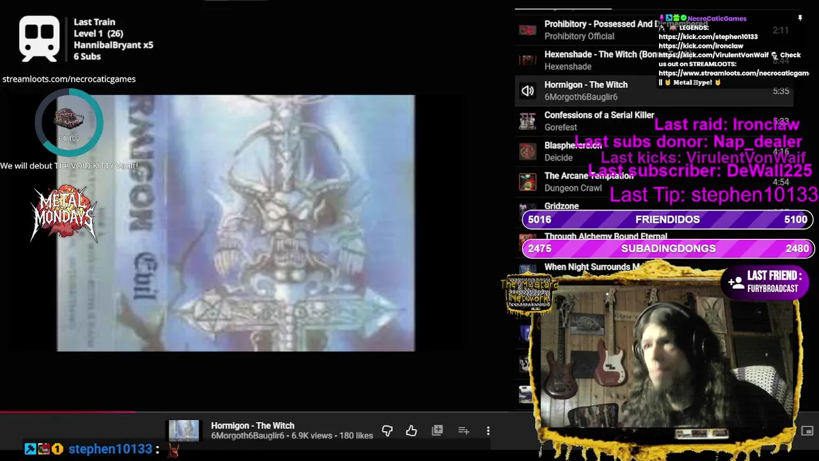This screenshot has height=461, width=819.
Task: Click the thumbs-down dislike icon
Action: point(387,431)
